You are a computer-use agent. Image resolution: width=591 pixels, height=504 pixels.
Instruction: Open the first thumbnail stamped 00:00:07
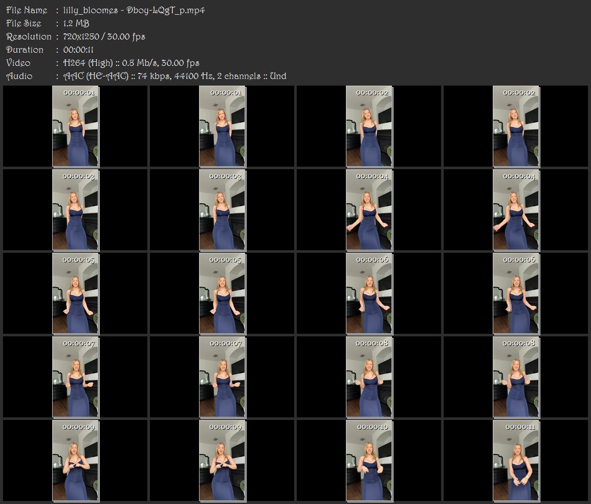tap(75, 377)
